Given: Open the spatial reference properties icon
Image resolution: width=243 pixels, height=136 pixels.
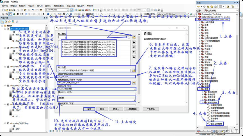Looking at the screenshot, I should click(x=134, y=83).
